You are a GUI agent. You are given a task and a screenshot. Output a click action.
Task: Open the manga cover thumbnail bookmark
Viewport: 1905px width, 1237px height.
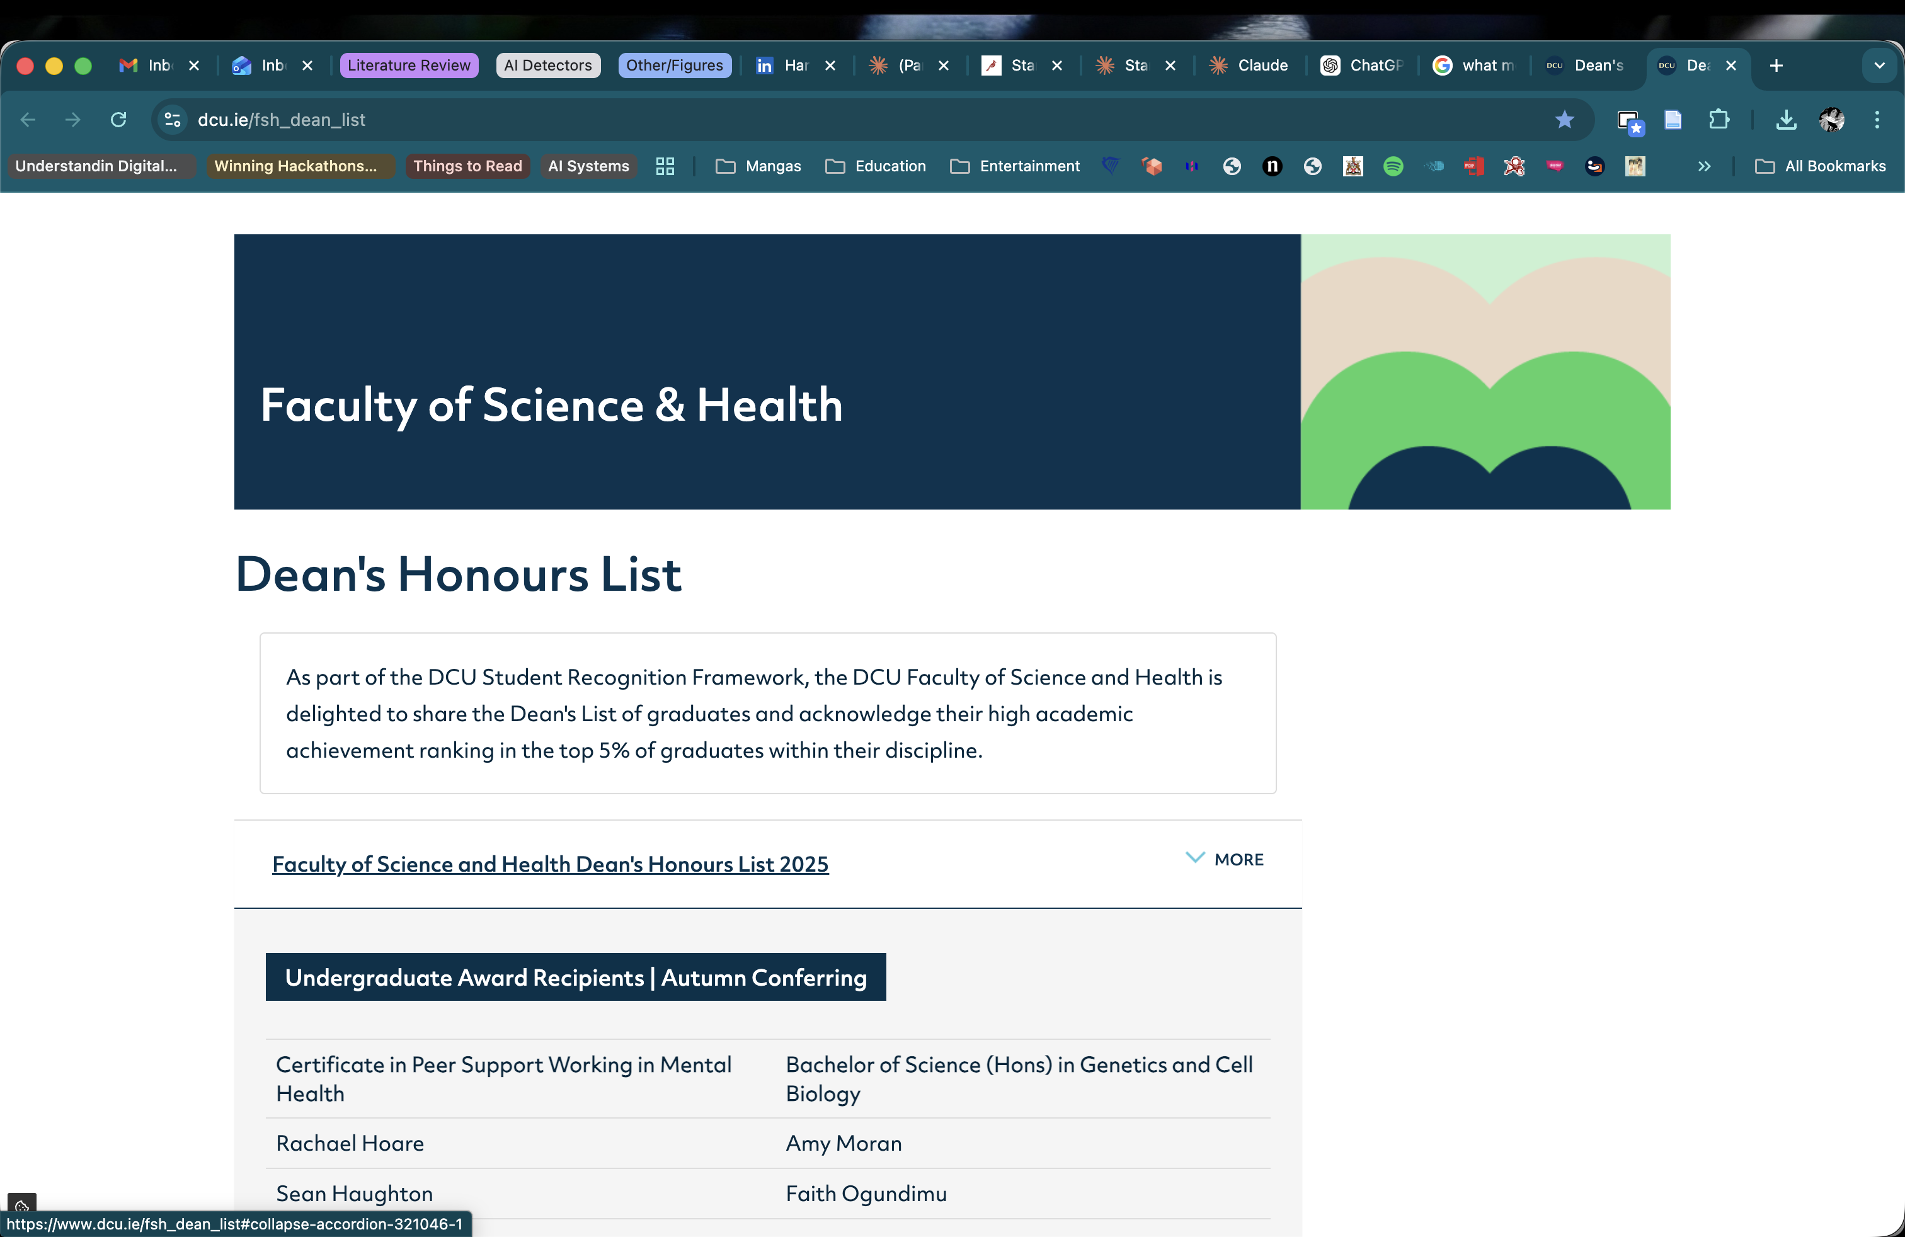click(1635, 166)
